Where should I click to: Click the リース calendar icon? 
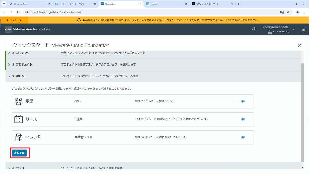[19, 119]
